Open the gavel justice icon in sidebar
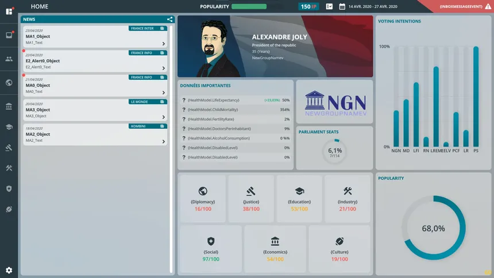This screenshot has width=494, height=278. pyautogui.click(x=9, y=148)
